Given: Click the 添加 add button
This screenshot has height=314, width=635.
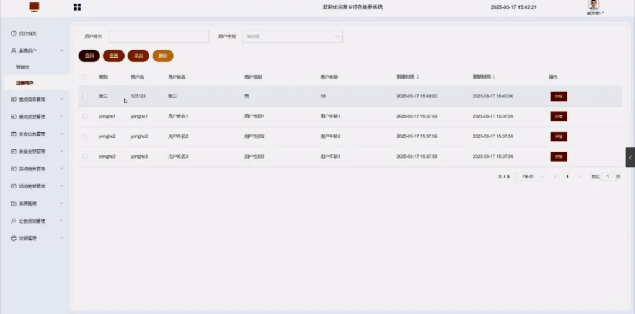Looking at the screenshot, I should tap(138, 56).
